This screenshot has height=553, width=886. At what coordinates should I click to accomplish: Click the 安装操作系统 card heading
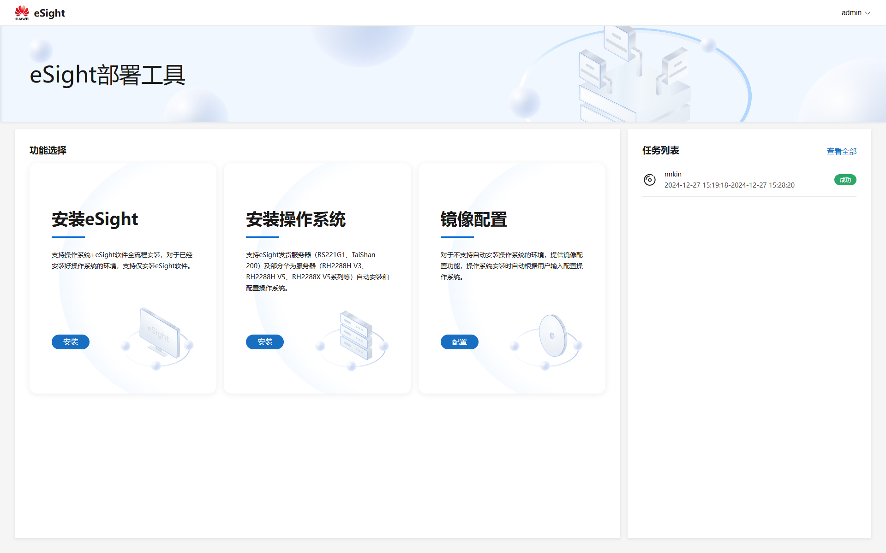[x=296, y=219]
